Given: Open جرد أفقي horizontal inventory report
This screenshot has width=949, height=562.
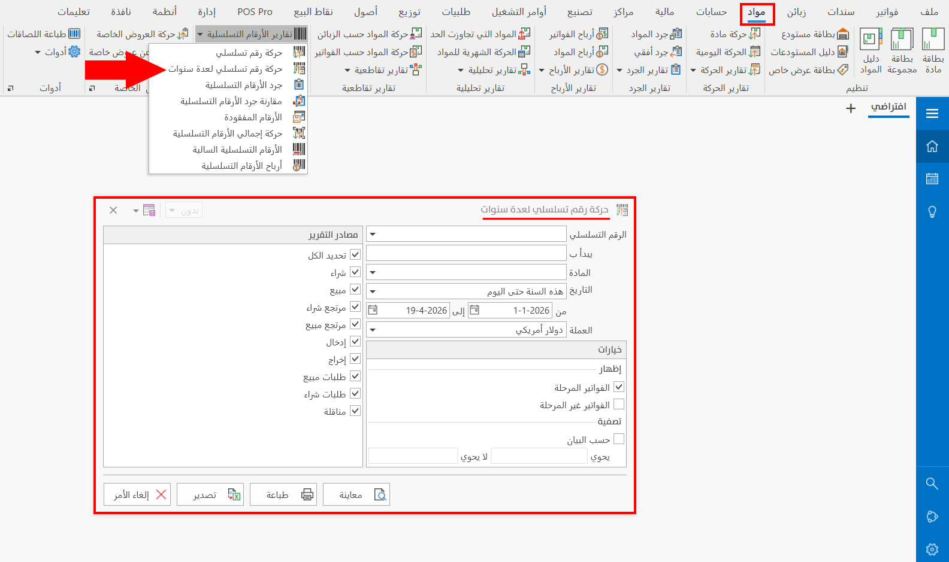Looking at the screenshot, I should pos(658,52).
